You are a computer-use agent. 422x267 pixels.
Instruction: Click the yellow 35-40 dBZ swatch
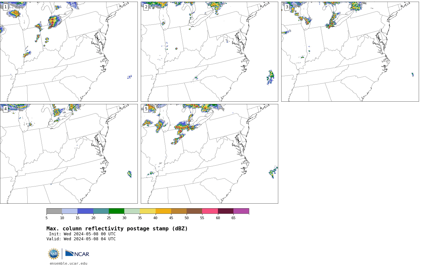click(x=148, y=211)
